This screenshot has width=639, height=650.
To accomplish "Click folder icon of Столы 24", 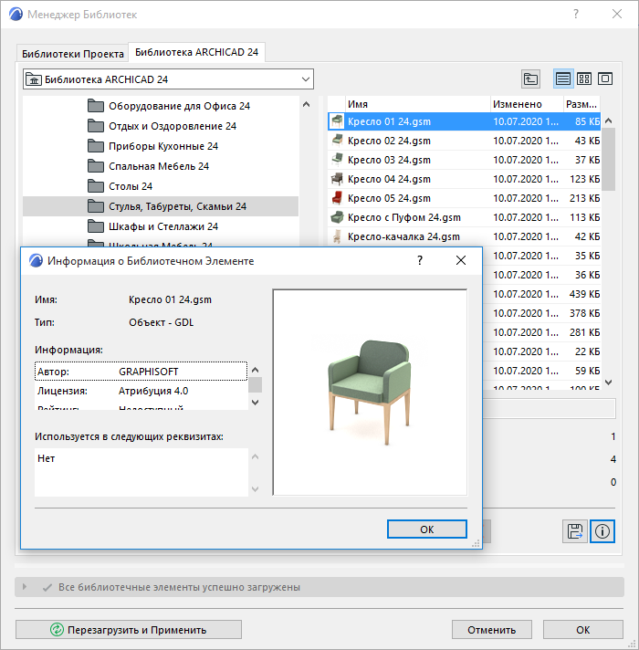I will tap(96, 186).
